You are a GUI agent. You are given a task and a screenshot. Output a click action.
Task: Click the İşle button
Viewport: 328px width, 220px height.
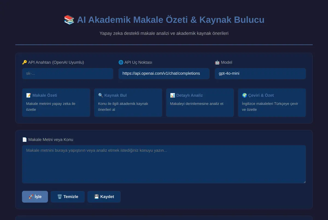pyautogui.click(x=35, y=197)
